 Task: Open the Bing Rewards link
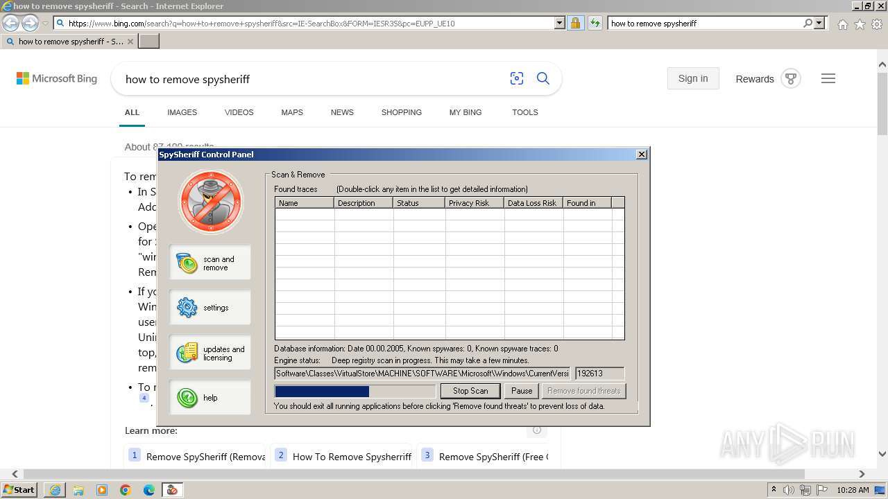click(x=755, y=79)
